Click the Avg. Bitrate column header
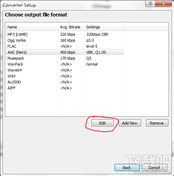The height and width of the screenshot is (176, 174). (71, 27)
